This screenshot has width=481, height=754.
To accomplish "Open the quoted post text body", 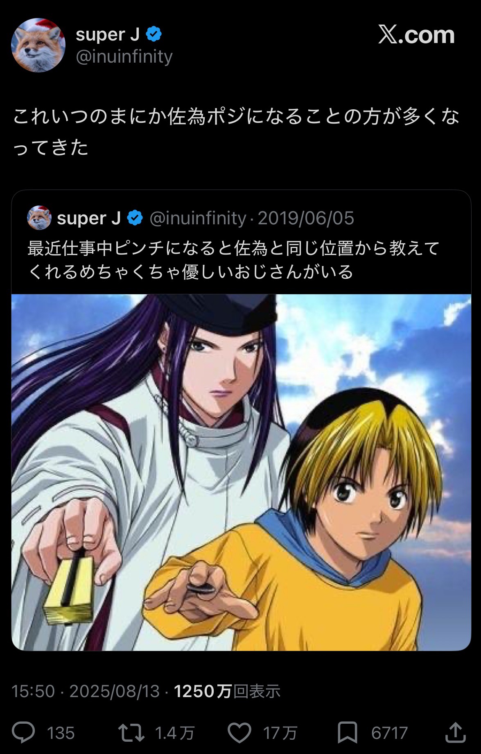I will pos(233,260).
